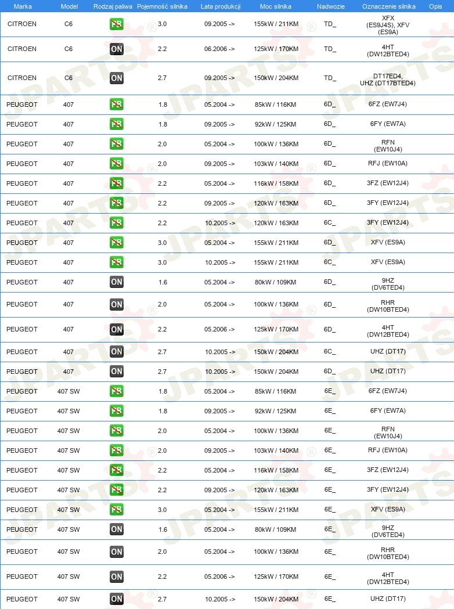The image size is (454, 609).
Task: Click petrol icon in 407 SW 103kW / 140KM row
Action: point(117,451)
